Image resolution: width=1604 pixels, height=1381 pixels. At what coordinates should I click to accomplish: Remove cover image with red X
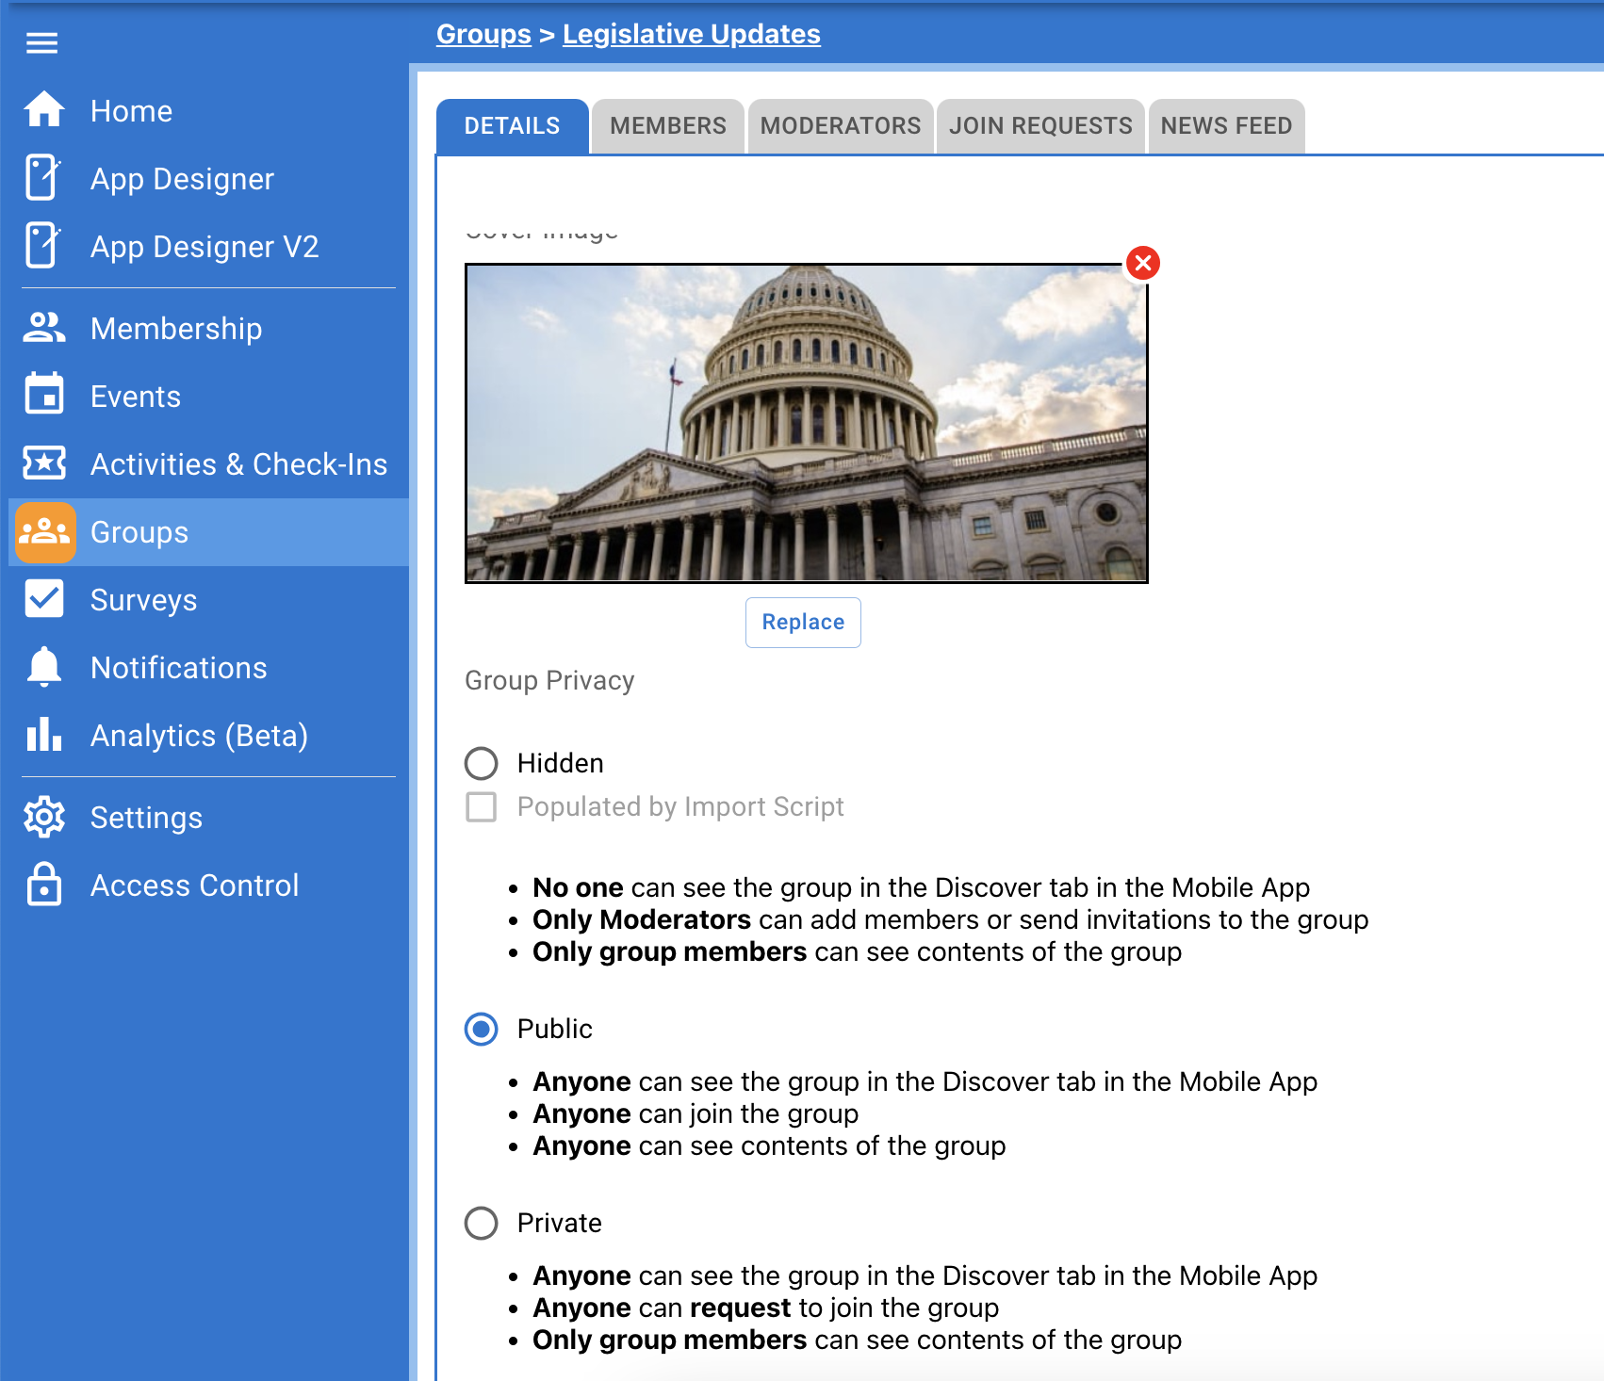tap(1143, 264)
